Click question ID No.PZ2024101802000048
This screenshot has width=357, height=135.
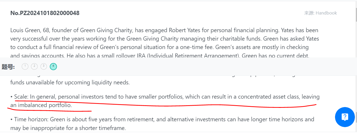[45, 13]
